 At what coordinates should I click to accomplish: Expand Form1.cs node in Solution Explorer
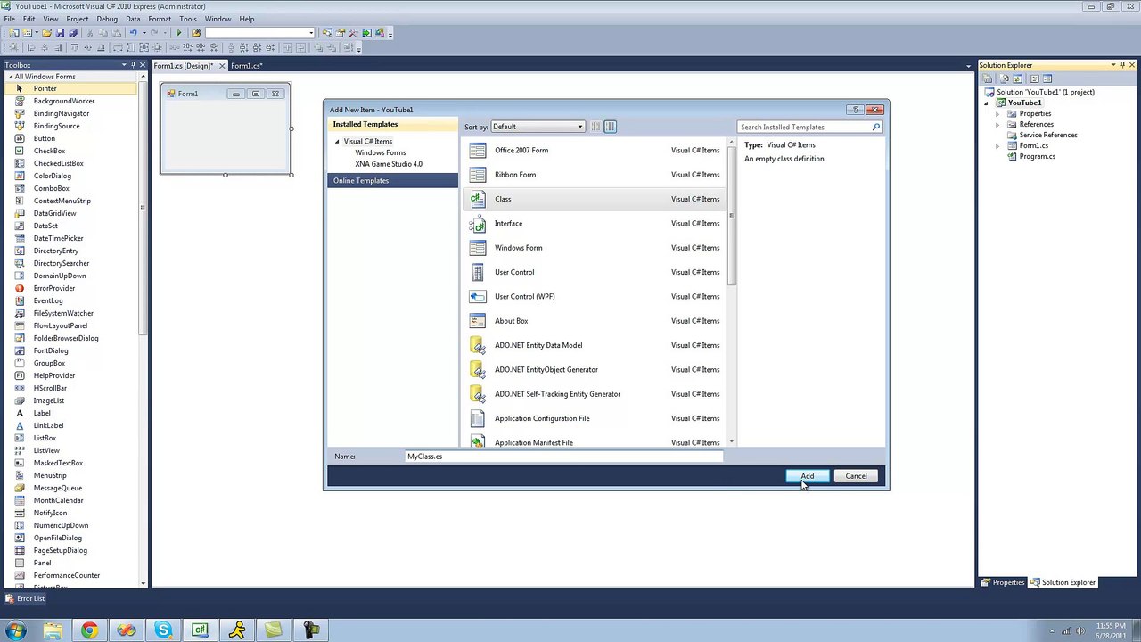click(x=997, y=146)
